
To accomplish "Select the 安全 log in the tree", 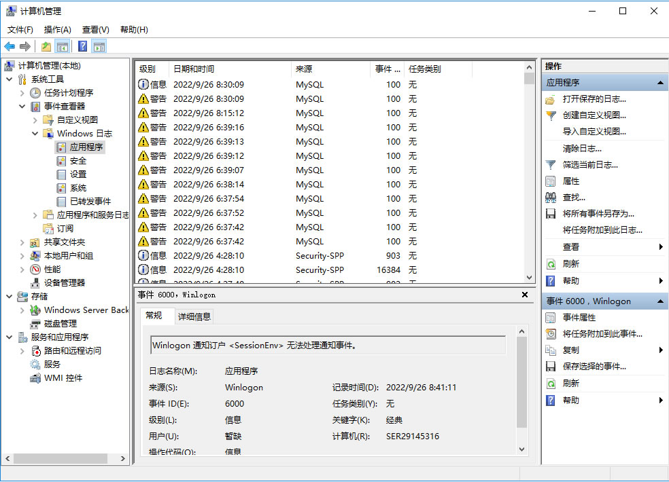I will point(78,161).
